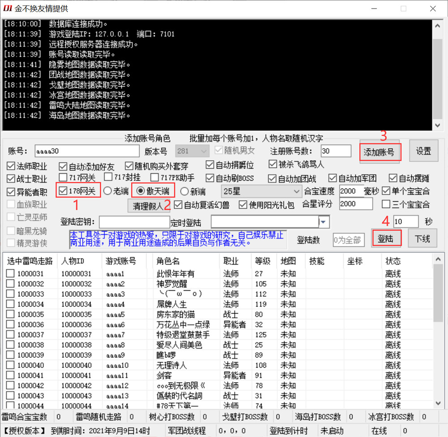Open 设置 settings button
The height and width of the screenshot is (437, 448).
click(x=423, y=151)
